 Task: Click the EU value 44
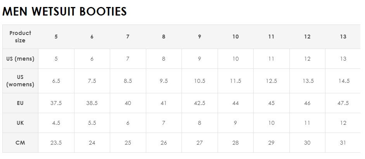tap(235, 103)
